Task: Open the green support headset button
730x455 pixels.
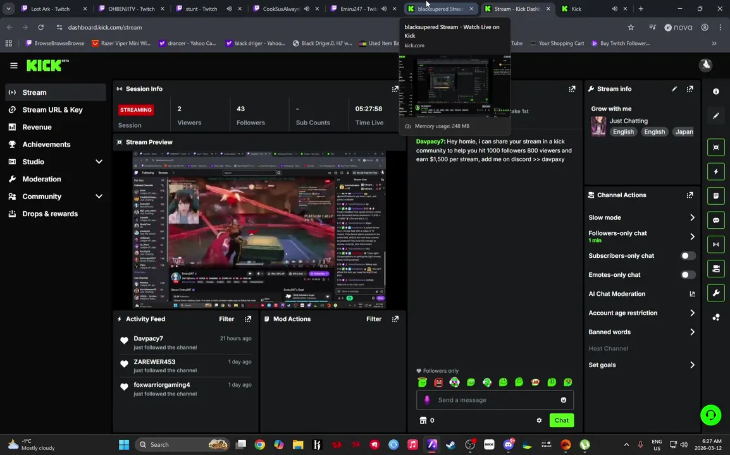Action: [711, 415]
